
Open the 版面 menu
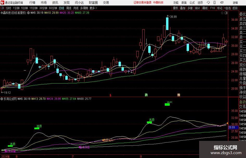pyautogui.click(x=184, y=3)
